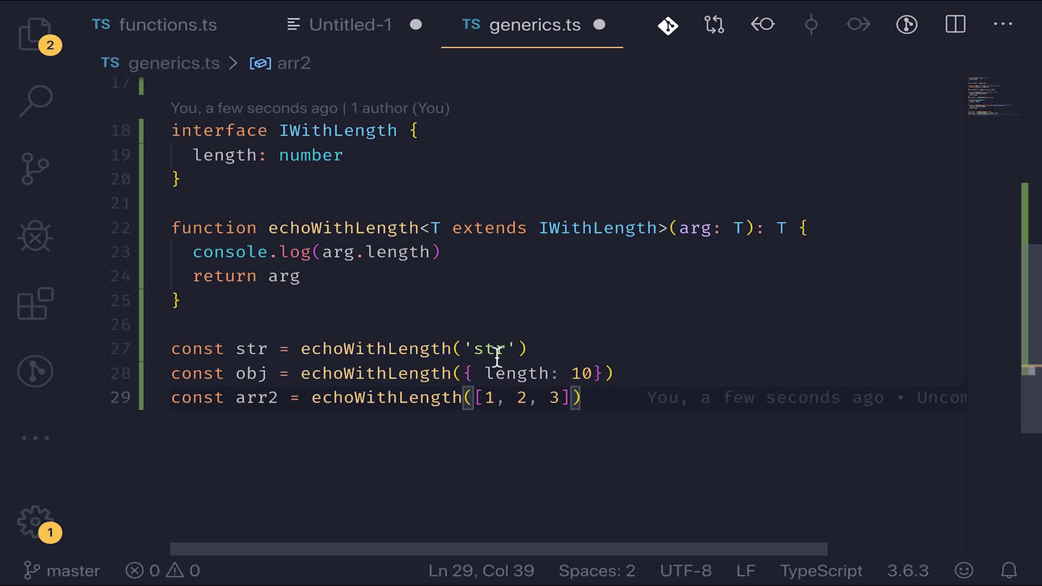1042x586 pixels.
Task: Open previous revision arrow icon
Action: click(763, 24)
